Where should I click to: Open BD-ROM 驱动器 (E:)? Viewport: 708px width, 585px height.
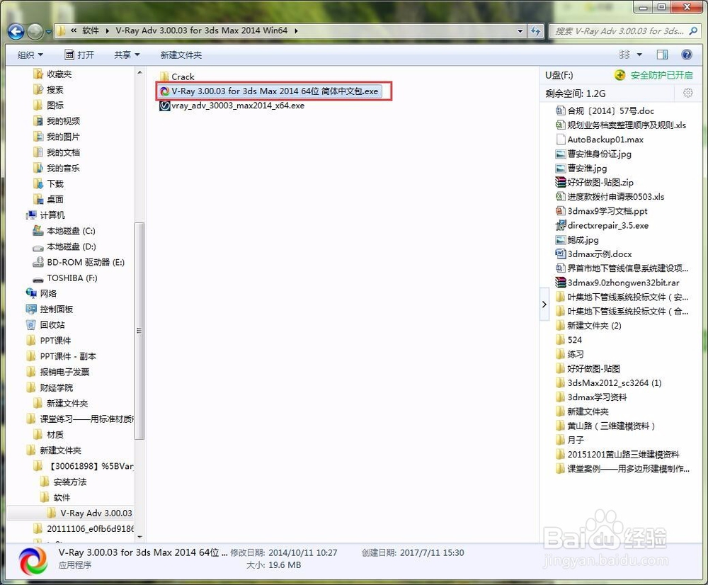(79, 262)
